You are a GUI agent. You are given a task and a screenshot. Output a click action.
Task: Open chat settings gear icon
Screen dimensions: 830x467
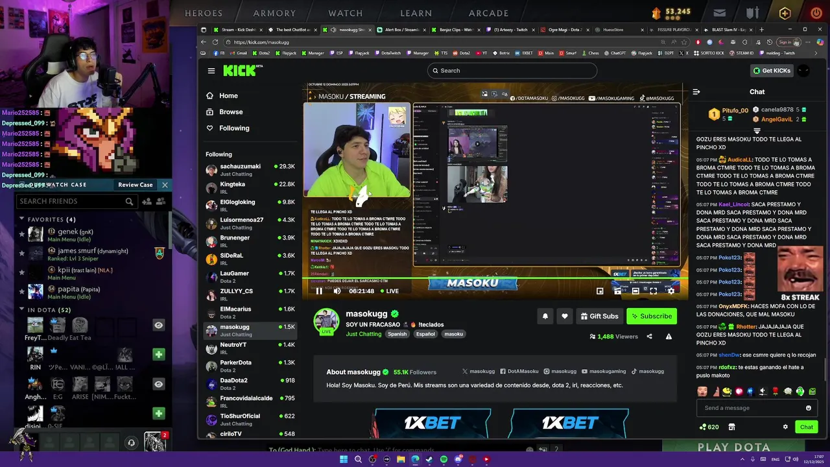785,427
